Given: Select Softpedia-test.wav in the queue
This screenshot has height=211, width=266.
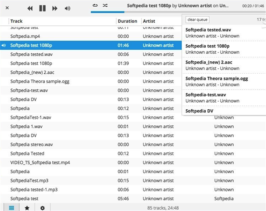Looking at the screenshot, I should pyautogui.click(x=224, y=98).
